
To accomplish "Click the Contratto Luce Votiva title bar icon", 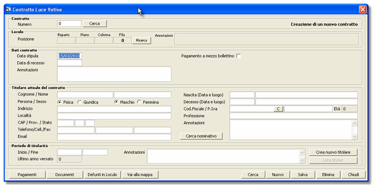I will 8,10.
